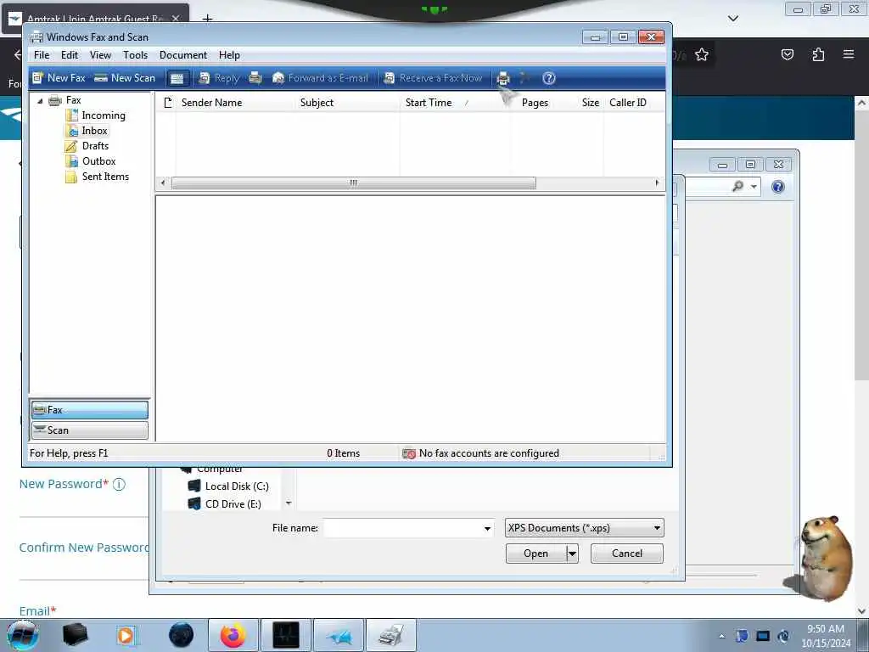Click the search magnifier in XPS viewer window
The height and width of the screenshot is (652, 869).
[x=737, y=187]
